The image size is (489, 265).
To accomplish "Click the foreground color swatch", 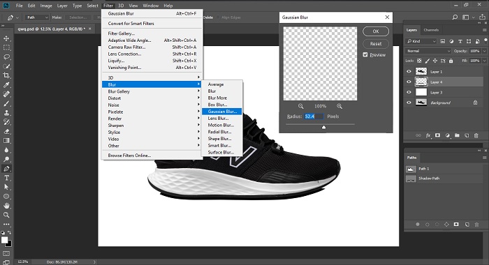I will [x=4, y=240].
